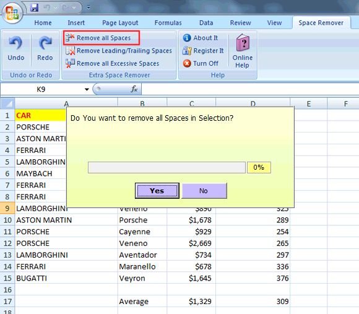Open Online Help book icon

click(243, 42)
